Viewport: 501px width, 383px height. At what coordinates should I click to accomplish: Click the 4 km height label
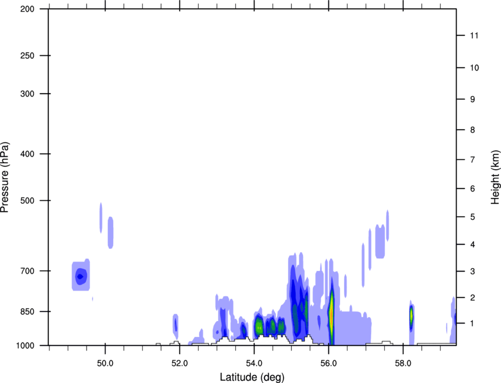tap(472, 245)
